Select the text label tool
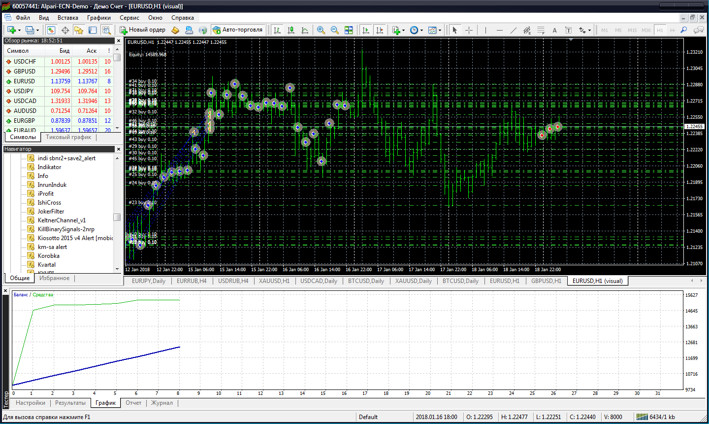The image size is (709, 424). 568,30
